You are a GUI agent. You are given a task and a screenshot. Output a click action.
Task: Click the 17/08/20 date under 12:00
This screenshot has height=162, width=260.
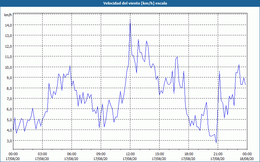click(130, 159)
